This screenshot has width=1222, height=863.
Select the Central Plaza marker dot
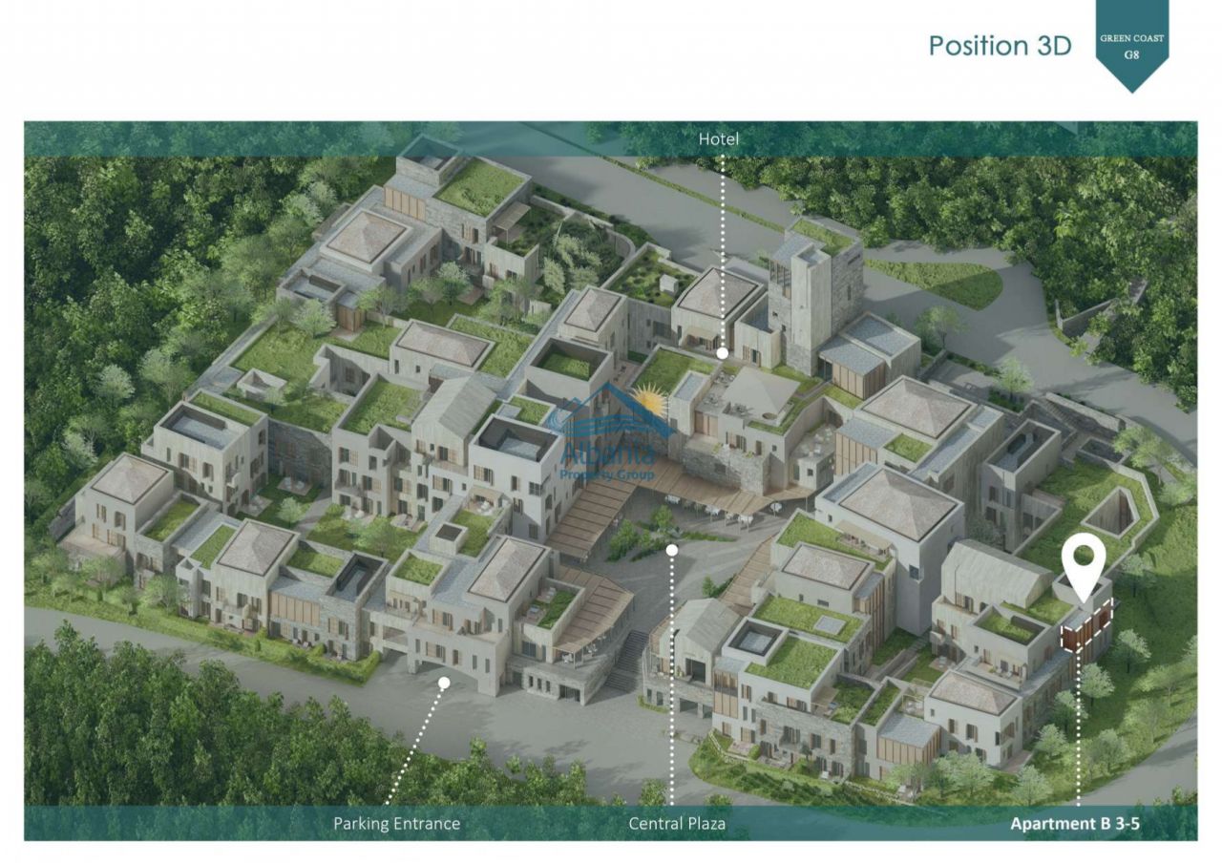click(672, 550)
